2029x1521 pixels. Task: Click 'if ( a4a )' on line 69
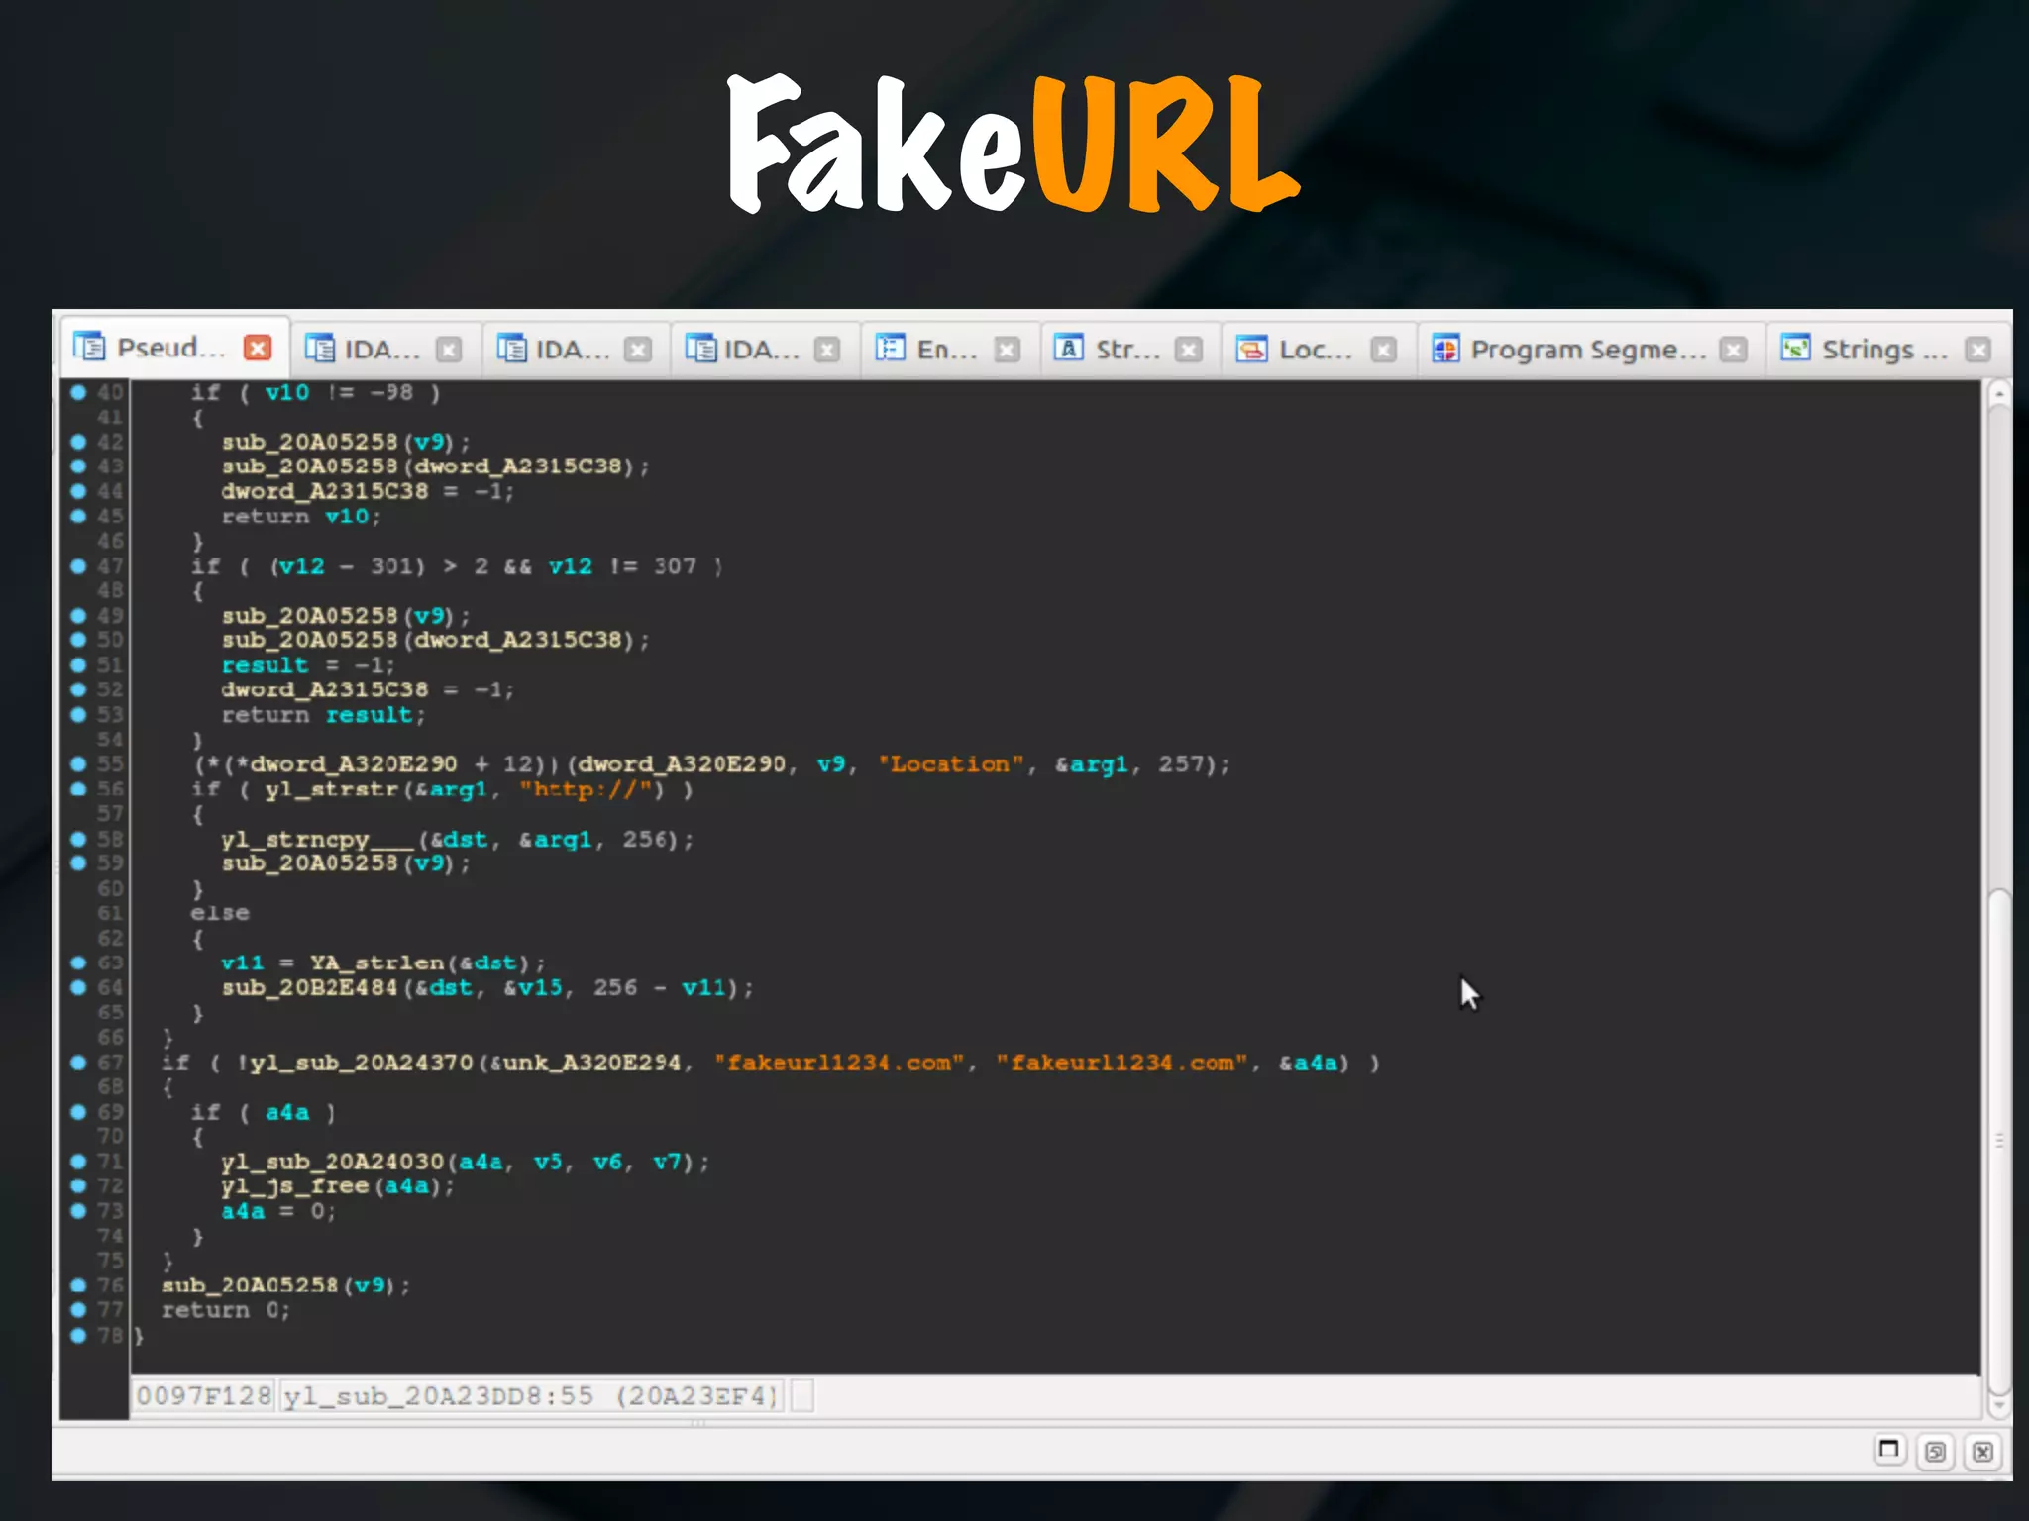click(264, 1112)
